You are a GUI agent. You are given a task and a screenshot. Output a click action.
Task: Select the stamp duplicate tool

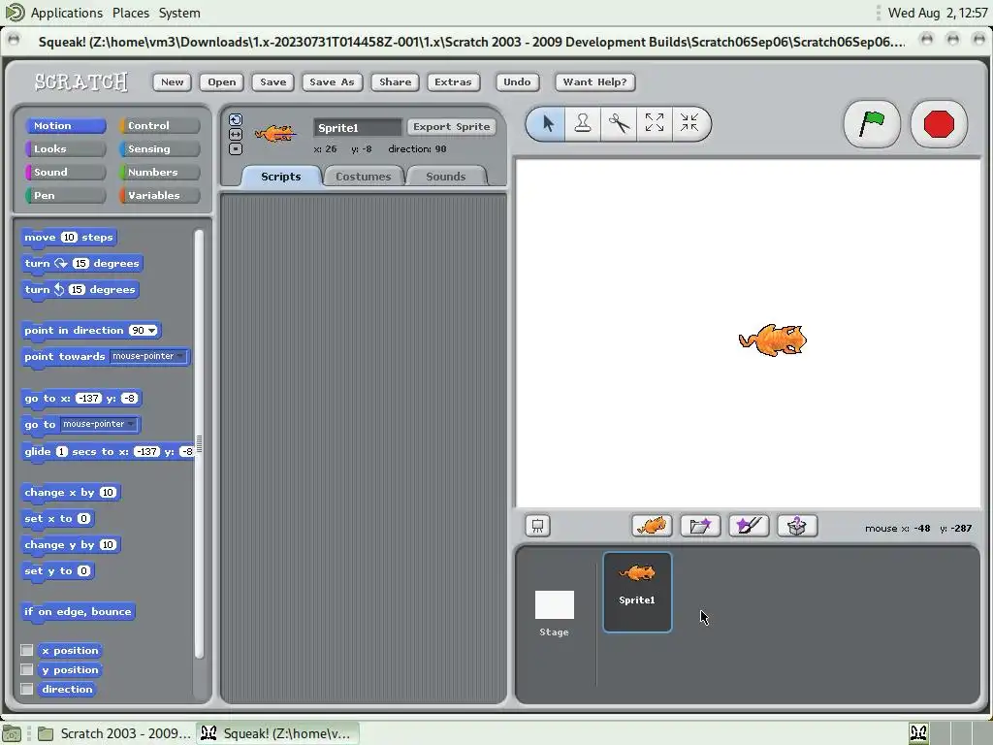583,123
